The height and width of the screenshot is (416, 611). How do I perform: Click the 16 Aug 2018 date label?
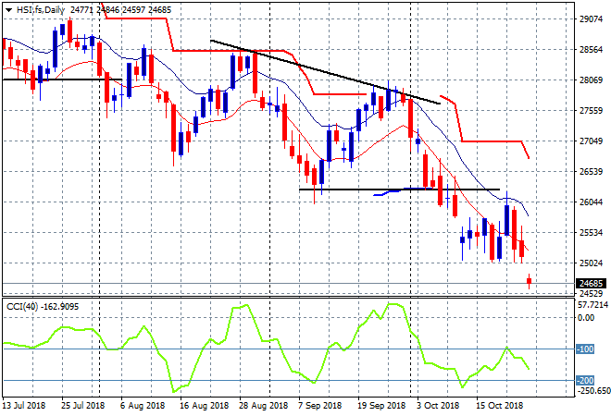click(204, 406)
